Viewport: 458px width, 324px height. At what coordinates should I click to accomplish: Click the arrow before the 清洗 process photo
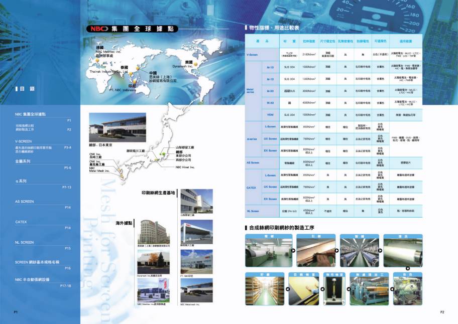pyautogui.click(x=380, y=250)
